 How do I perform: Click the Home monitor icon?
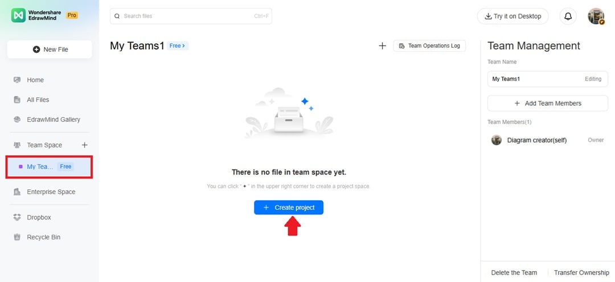[x=17, y=80]
